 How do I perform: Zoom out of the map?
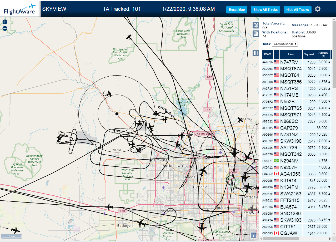[5, 28]
